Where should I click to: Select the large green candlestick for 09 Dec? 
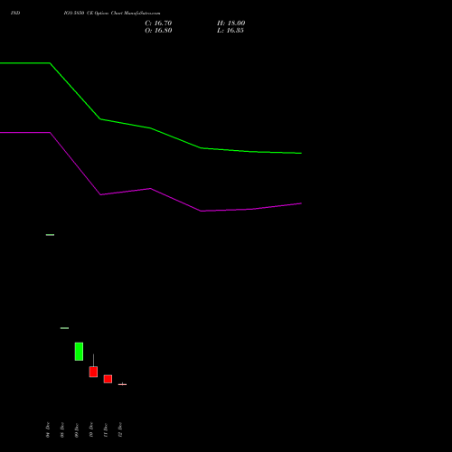tap(79, 352)
